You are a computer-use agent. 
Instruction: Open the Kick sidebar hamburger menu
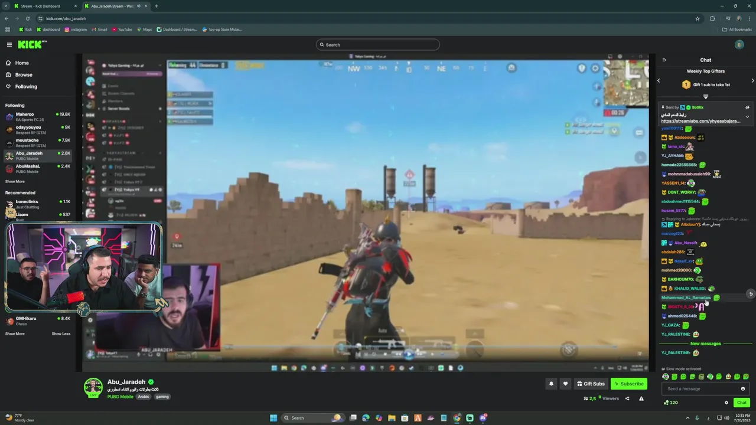pyautogui.click(x=9, y=45)
